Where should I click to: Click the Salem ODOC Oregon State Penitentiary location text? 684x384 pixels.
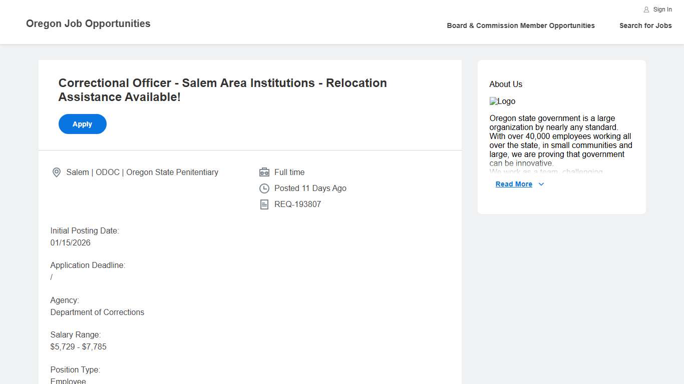142,172
